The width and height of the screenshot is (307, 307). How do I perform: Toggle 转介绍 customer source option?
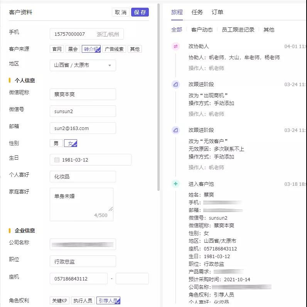(x=91, y=49)
